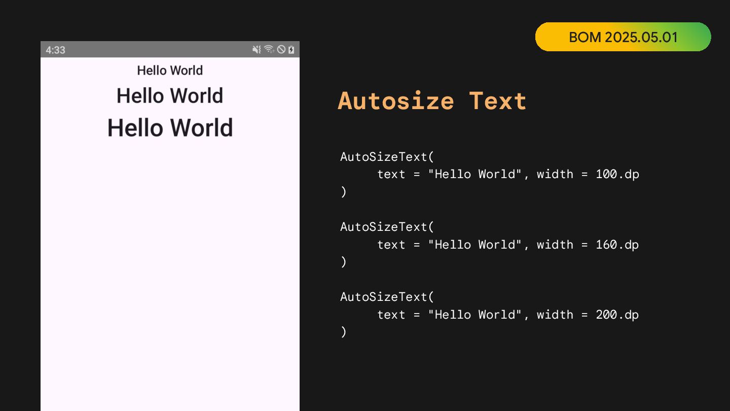Click the battery charging icon in status bar

point(291,50)
